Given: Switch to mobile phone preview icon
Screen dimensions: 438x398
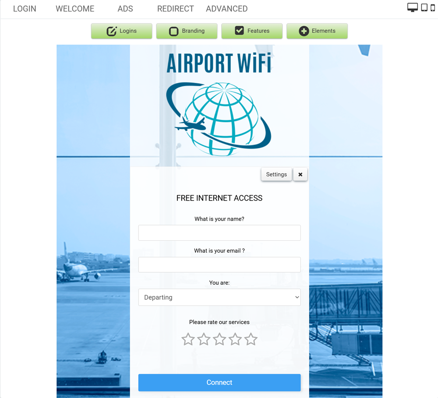Looking at the screenshot, I should point(433,7).
